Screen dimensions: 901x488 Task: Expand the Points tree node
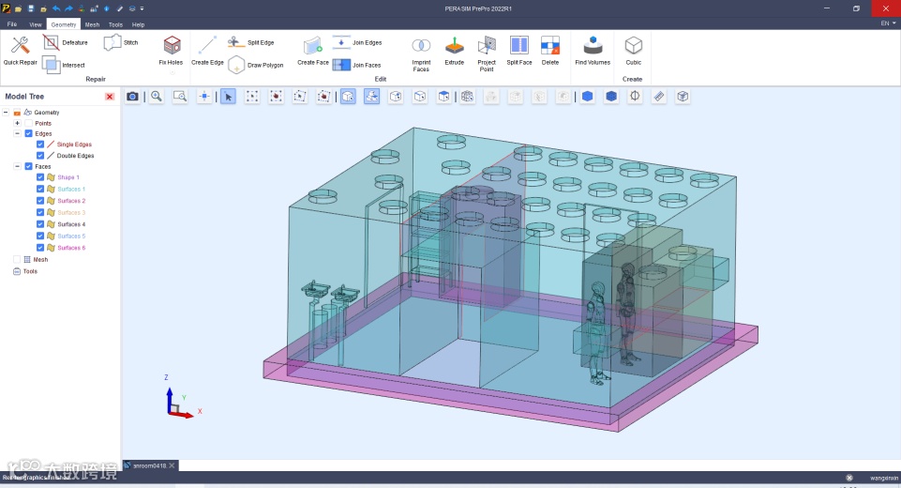17,123
